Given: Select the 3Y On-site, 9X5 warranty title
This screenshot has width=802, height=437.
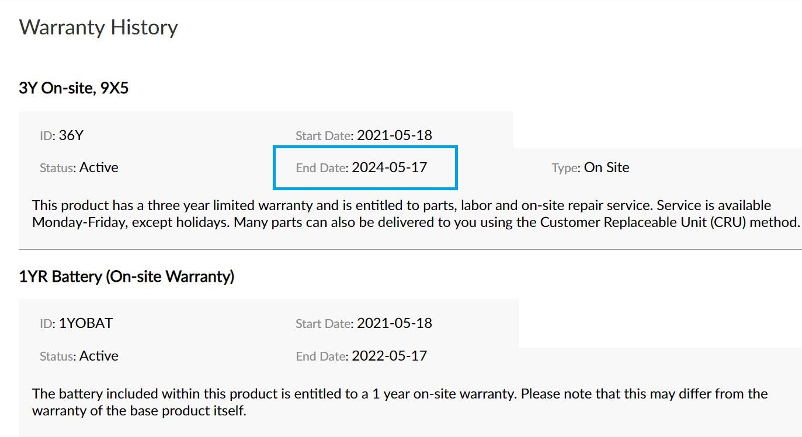Looking at the screenshot, I should pos(74,88).
